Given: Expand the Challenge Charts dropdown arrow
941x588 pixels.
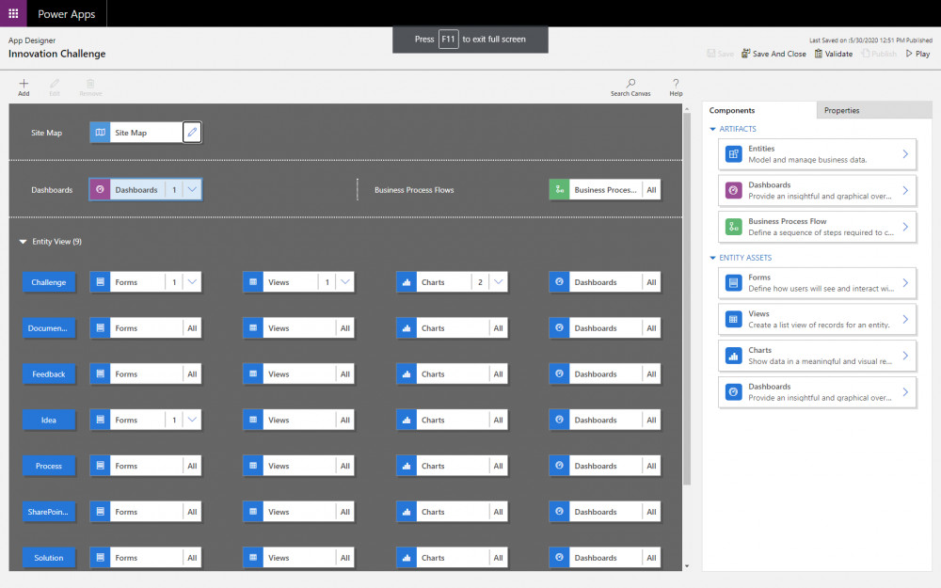Looking at the screenshot, I should point(498,282).
